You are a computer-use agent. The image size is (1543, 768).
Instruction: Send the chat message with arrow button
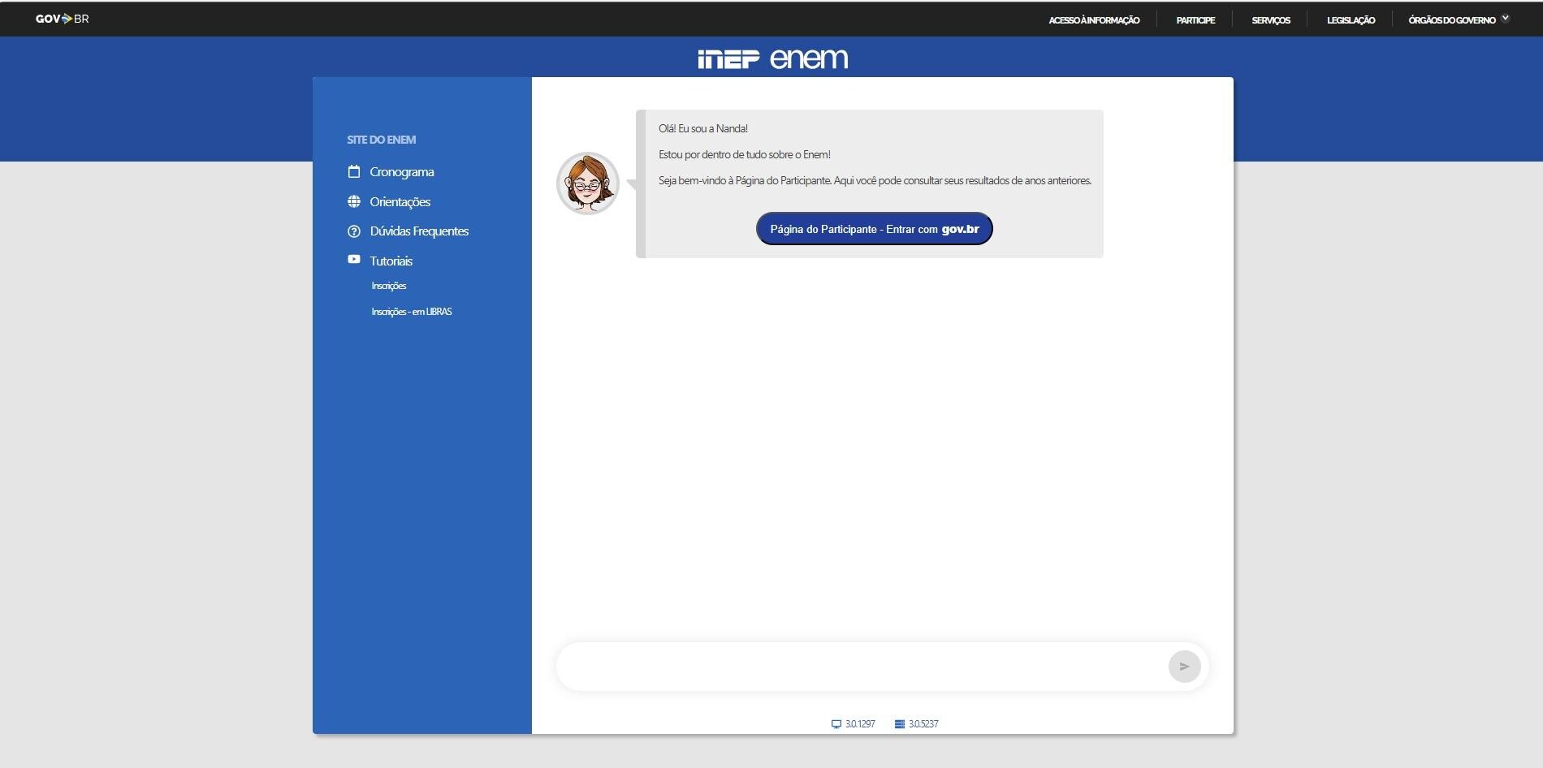(x=1184, y=667)
